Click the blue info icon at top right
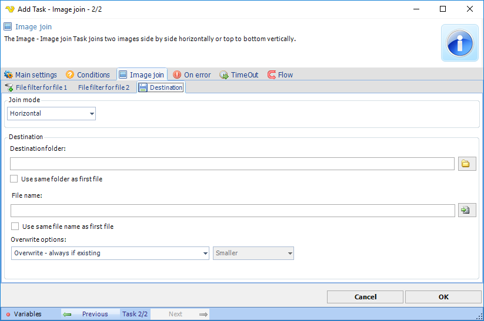 [459, 43]
